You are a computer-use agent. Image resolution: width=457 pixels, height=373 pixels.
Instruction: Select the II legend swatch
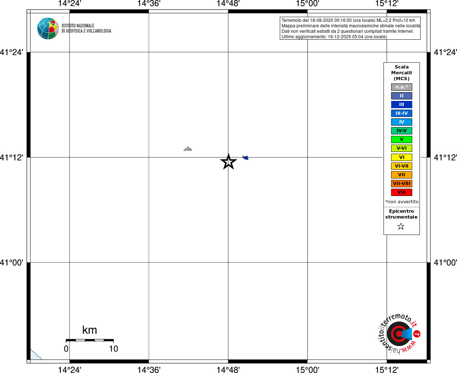[x=402, y=96]
